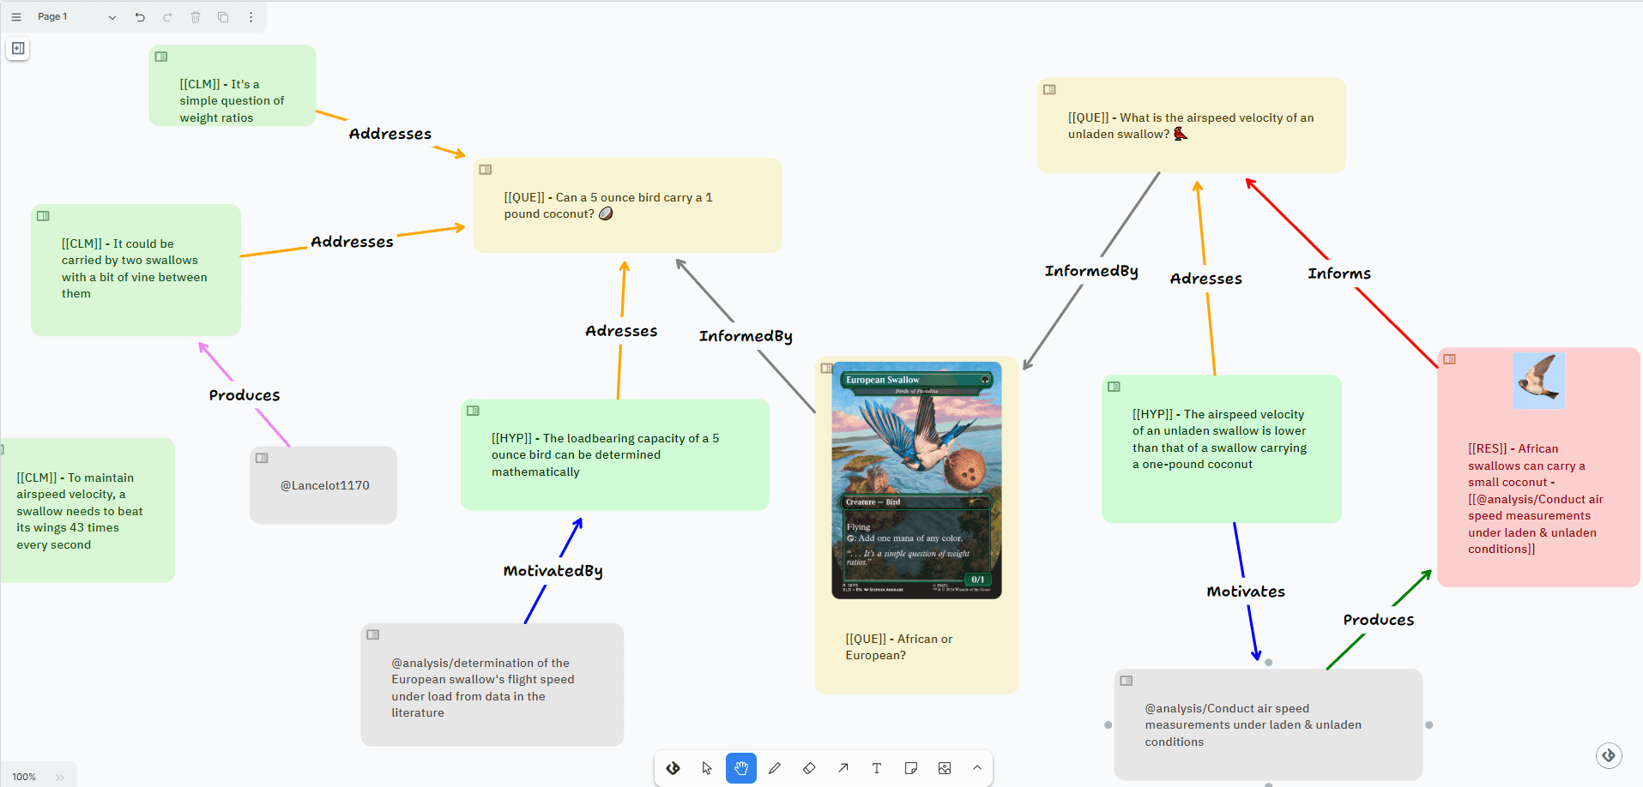The height and width of the screenshot is (787, 1643).
Task: Open the three-dot more actions menu
Action: pos(251,17)
